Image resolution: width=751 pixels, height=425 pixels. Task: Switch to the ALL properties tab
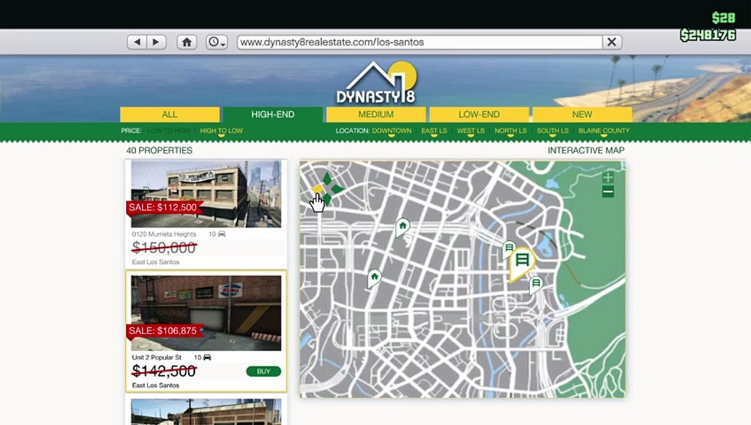click(x=169, y=115)
